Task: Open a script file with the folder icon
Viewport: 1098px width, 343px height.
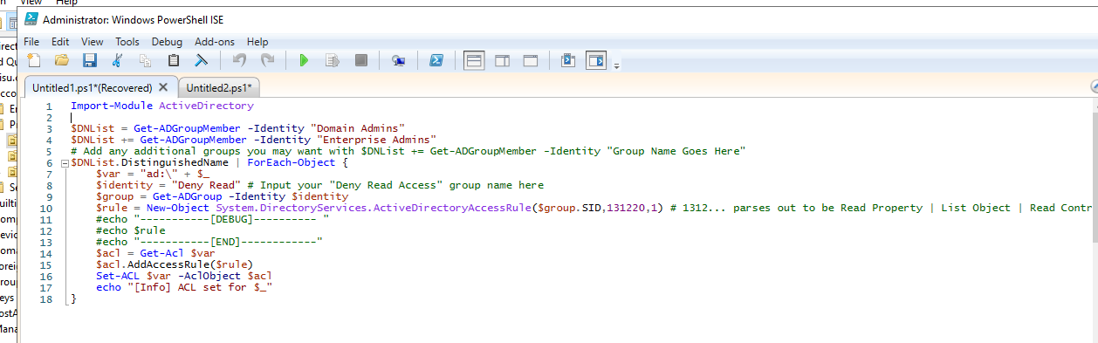Action: (62, 60)
